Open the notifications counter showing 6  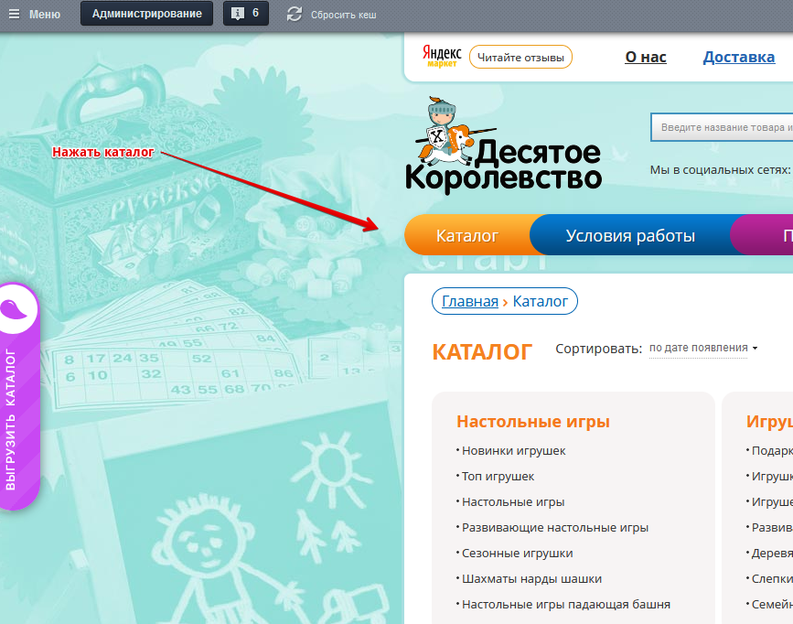point(246,14)
